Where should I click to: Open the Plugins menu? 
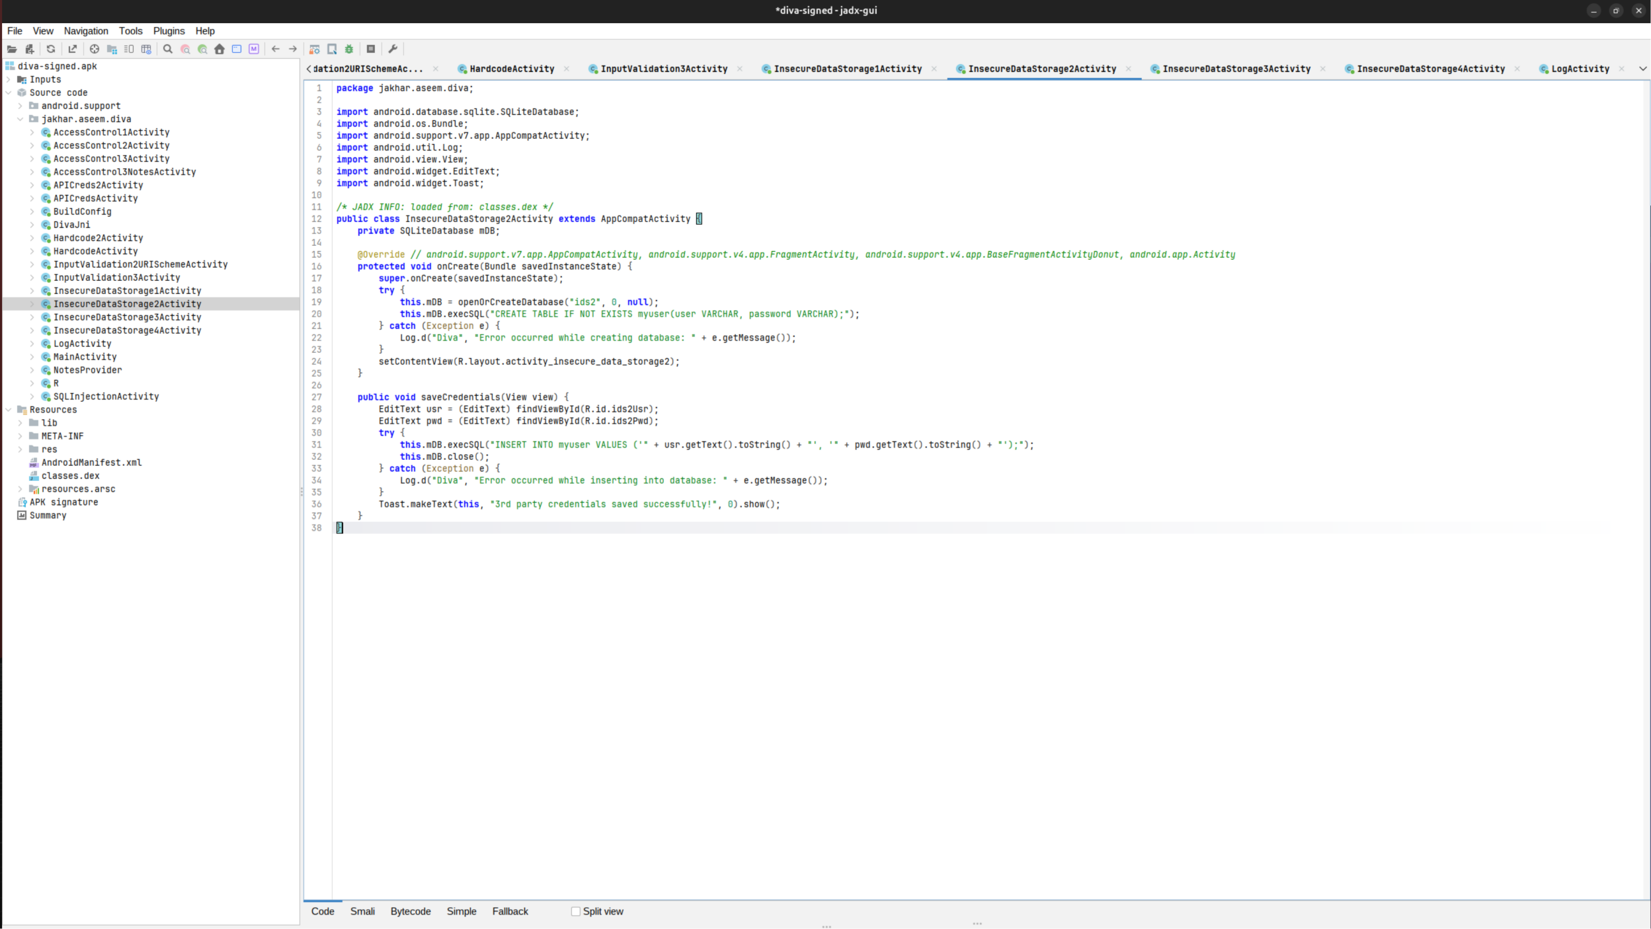click(169, 31)
